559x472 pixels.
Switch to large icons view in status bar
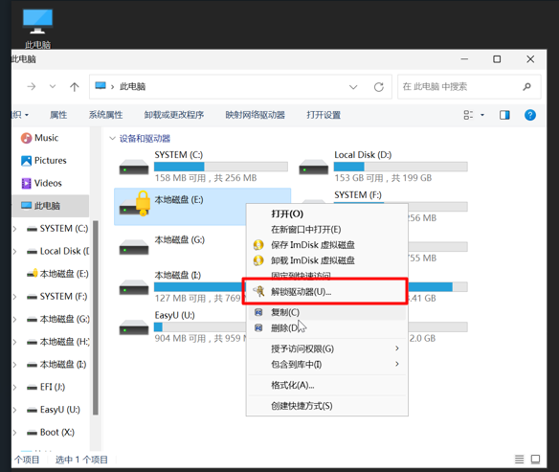coord(535,460)
